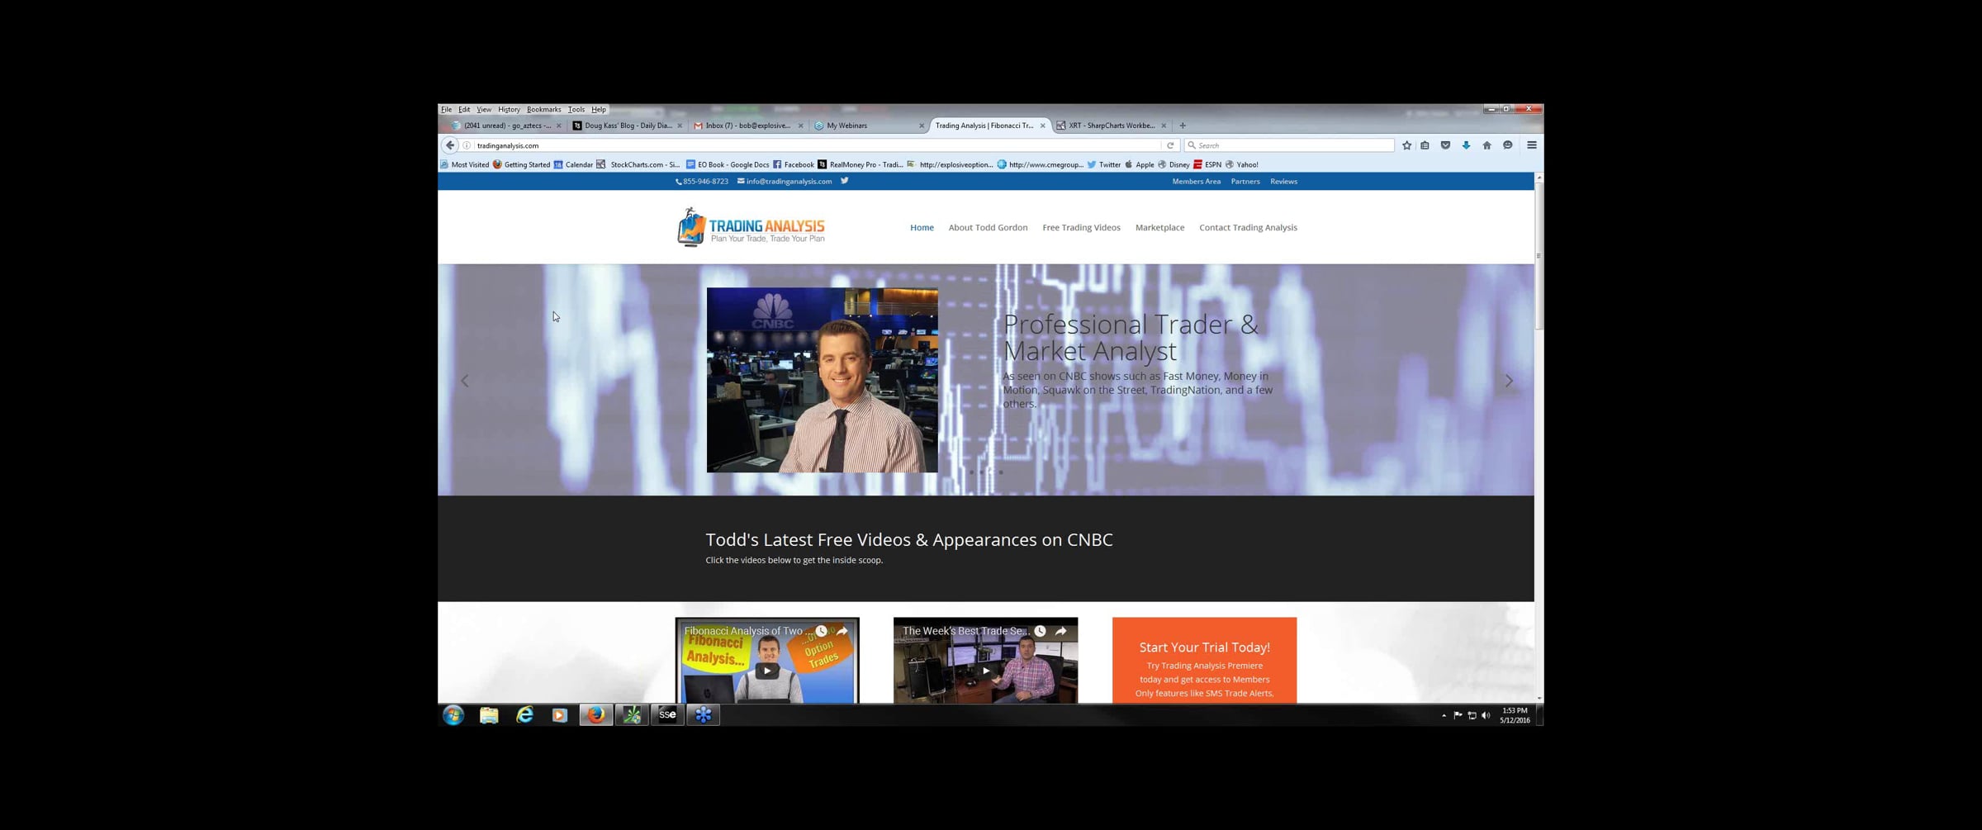Open the ESPN bookmark

click(x=1207, y=164)
